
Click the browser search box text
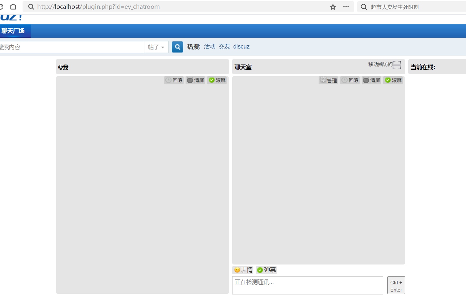pos(395,7)
